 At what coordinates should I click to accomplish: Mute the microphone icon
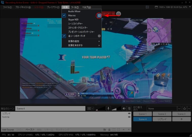point(108,108)
